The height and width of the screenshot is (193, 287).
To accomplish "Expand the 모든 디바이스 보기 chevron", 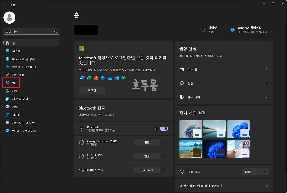I will click(x=164, y=170).
